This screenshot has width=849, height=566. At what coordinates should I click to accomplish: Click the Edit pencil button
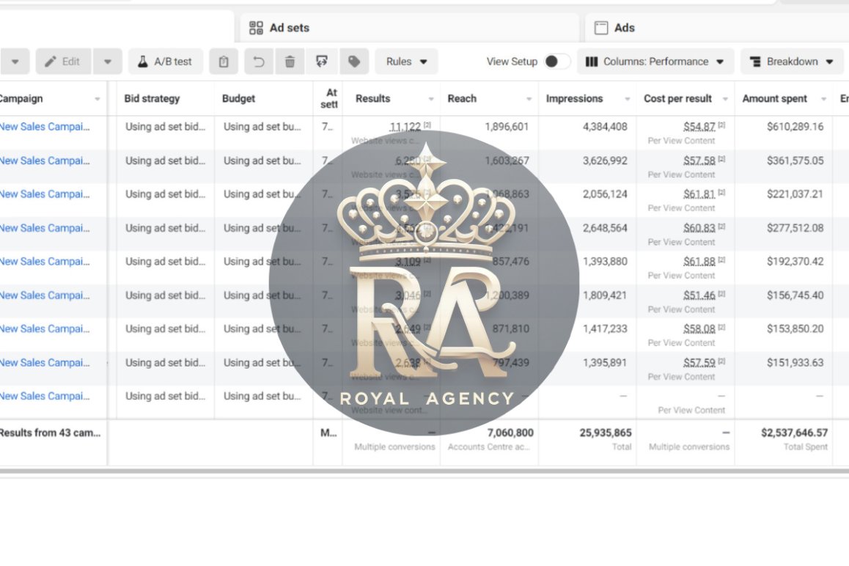tap(63, 62)
